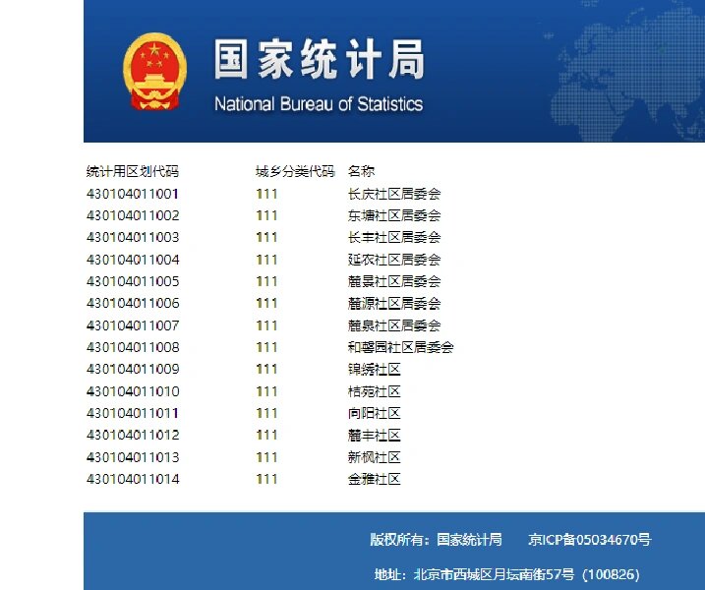The width and height of the screenshot is (705, 590).
Task: Click the 111 code in 金雅社区 row
Action: click(266, 479)
